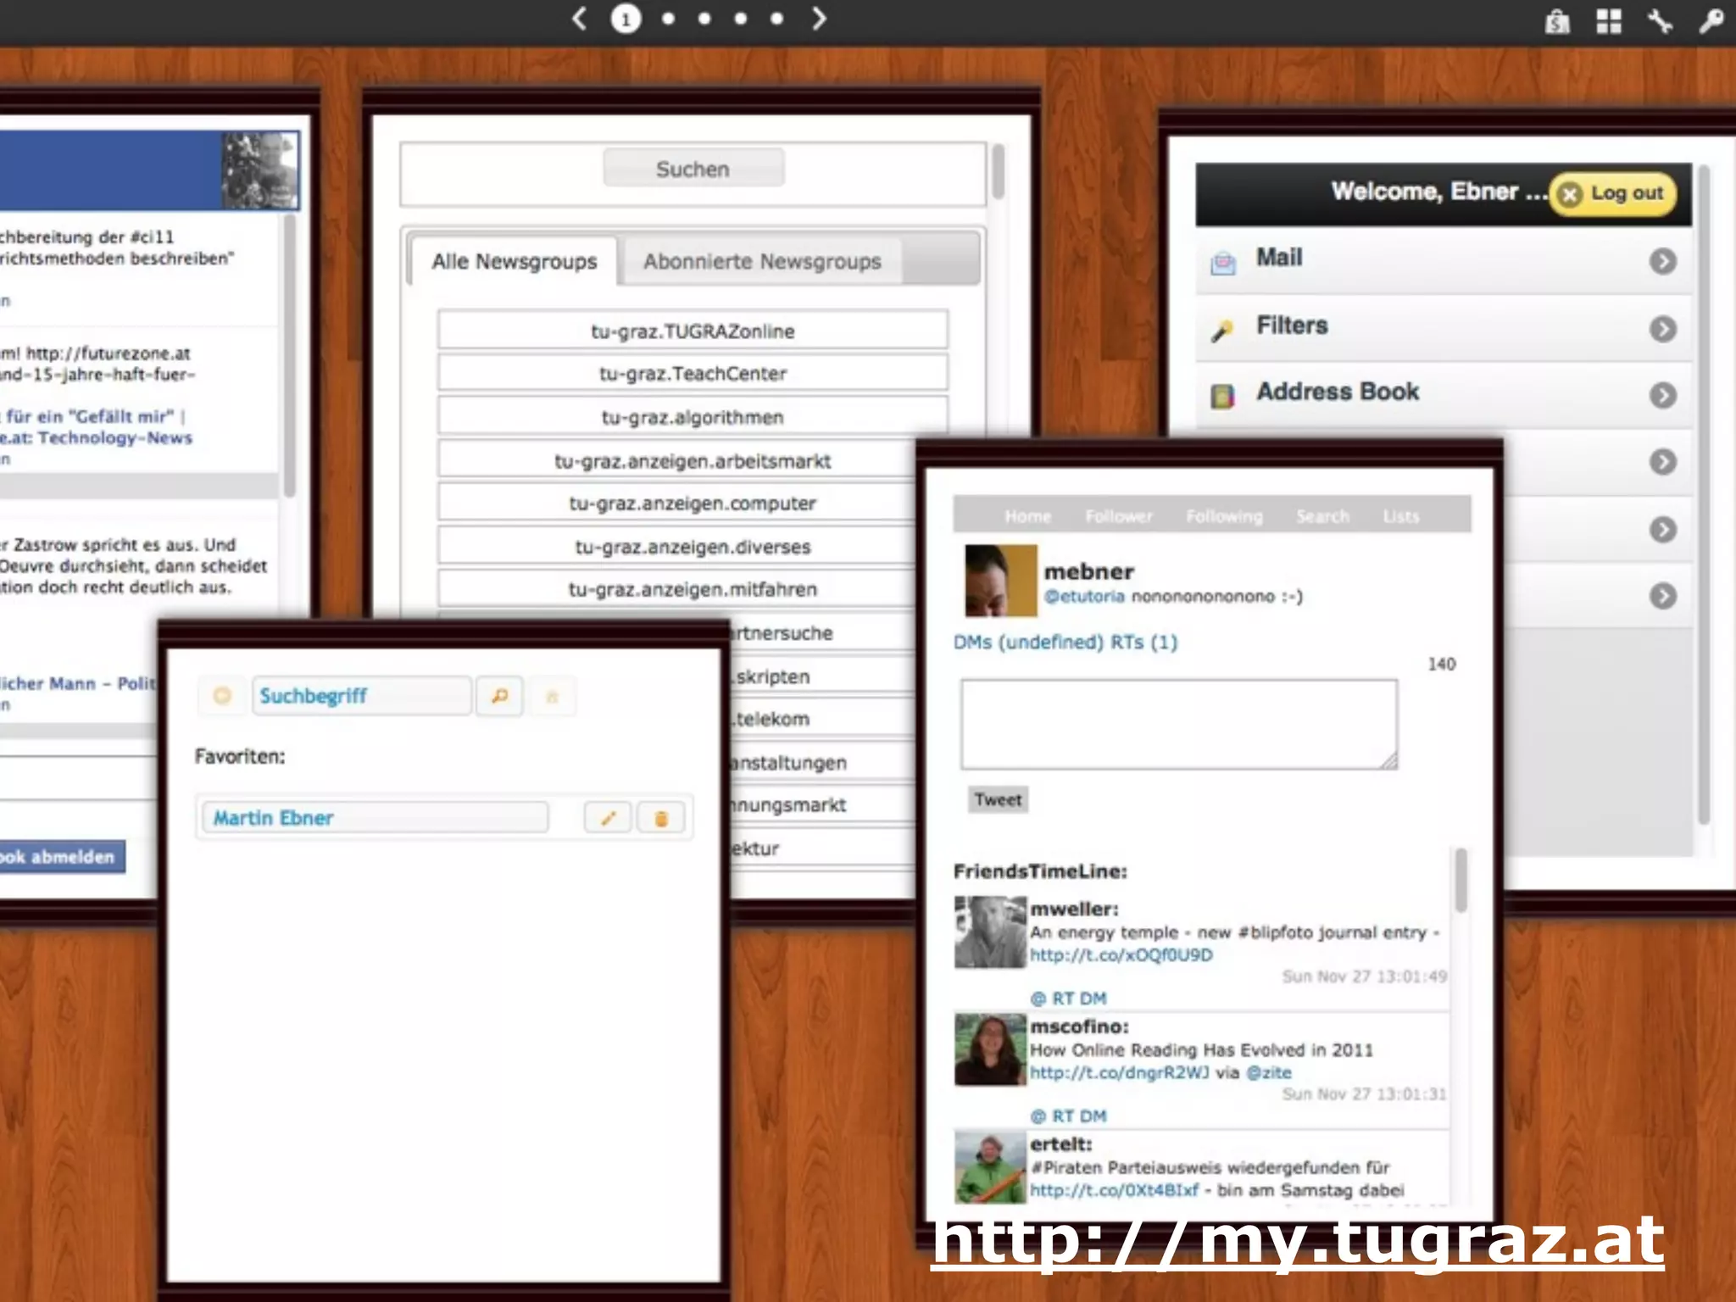
Task: Click into the tweet text area
Action: (x=1178, y=724)
